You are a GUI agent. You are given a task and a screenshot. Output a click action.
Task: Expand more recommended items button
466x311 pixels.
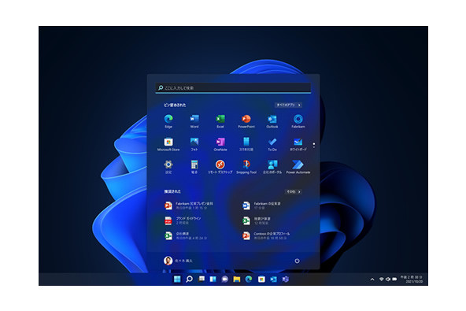294,192
